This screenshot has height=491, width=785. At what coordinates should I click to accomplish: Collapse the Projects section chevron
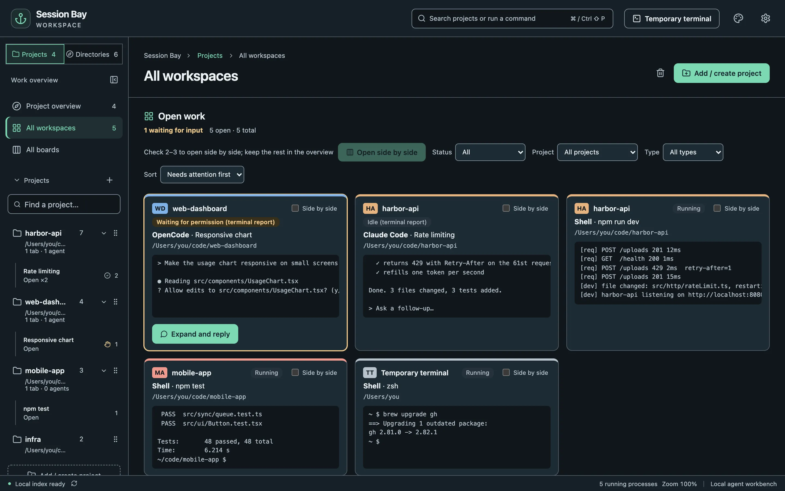pos(17,180)
